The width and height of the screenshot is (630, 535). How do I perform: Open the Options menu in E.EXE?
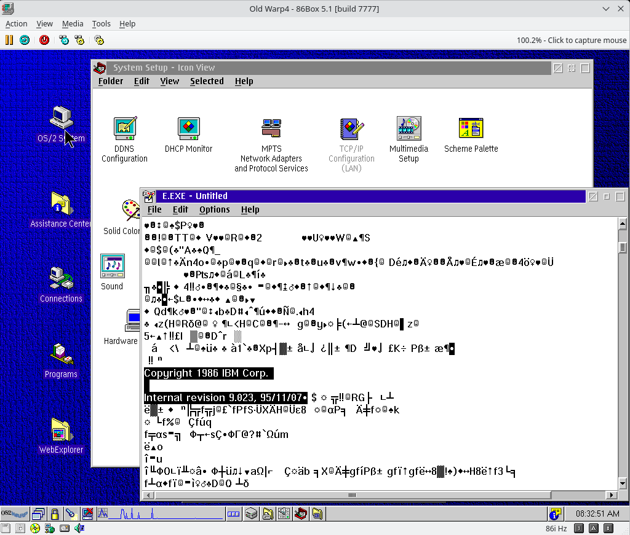point(214,209)
